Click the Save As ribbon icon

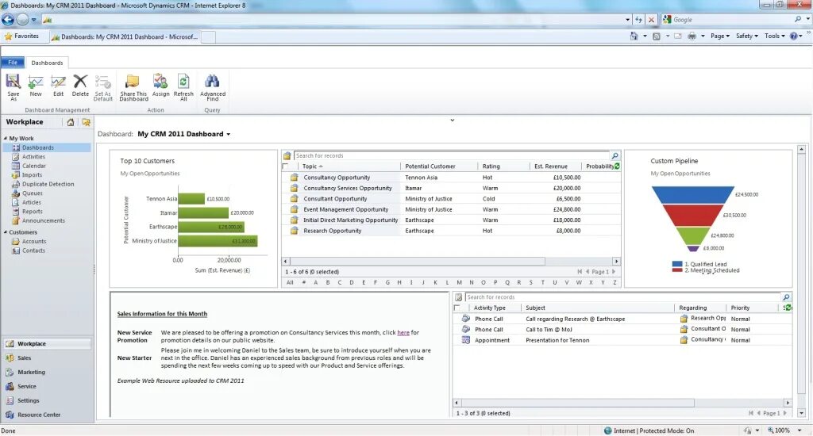[13, 82]
